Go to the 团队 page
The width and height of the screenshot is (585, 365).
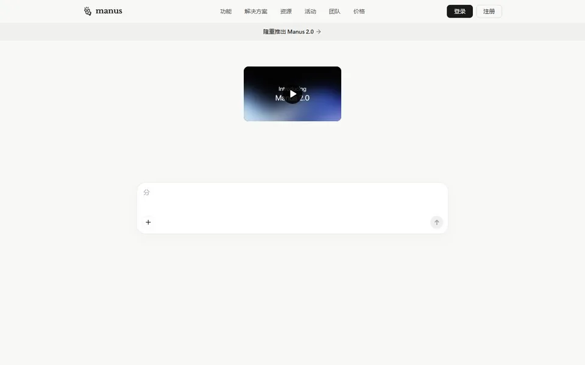click(x=335, y=12)
